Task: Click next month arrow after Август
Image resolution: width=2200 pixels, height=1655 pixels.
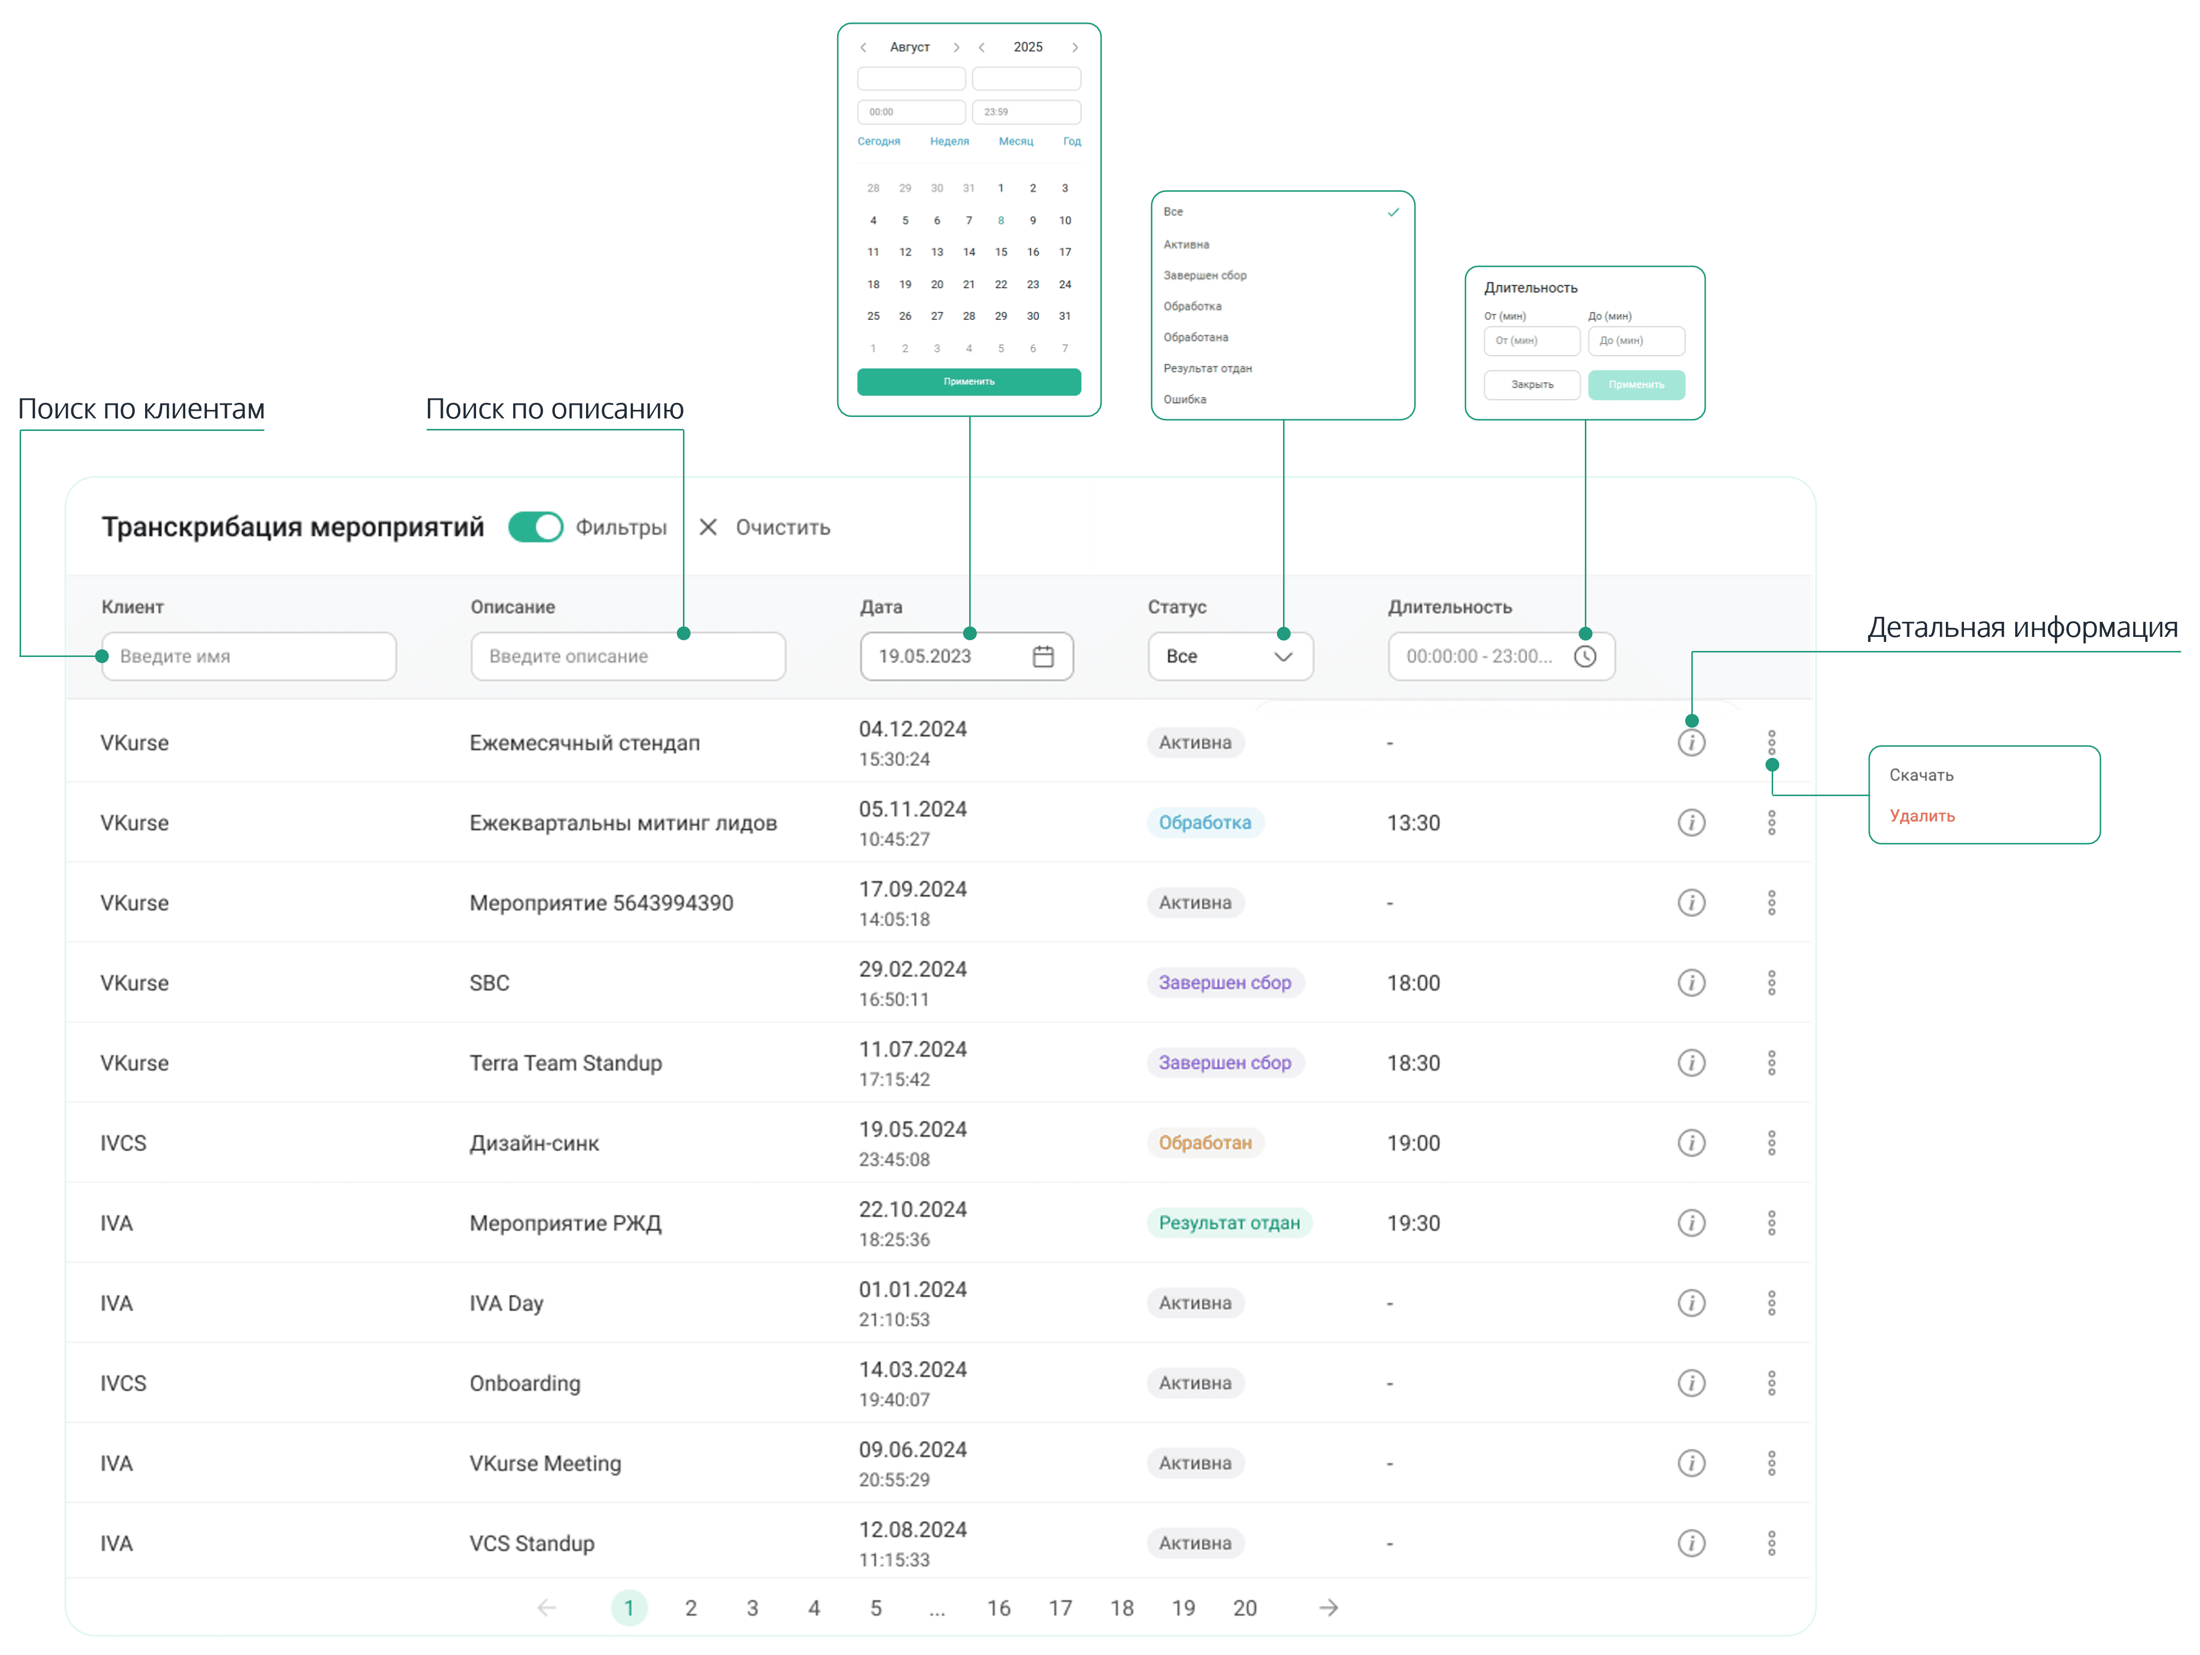Action: [x=956, y=47]
